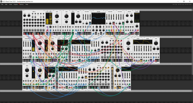Click the RESET button on middle-row SEQ 3
The image size is (193, 103).
[121, 44]
